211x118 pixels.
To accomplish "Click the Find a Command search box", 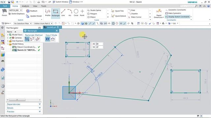I will (189, 6).
